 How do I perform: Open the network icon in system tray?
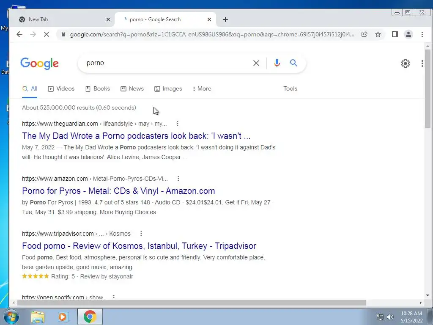point(380,317)
